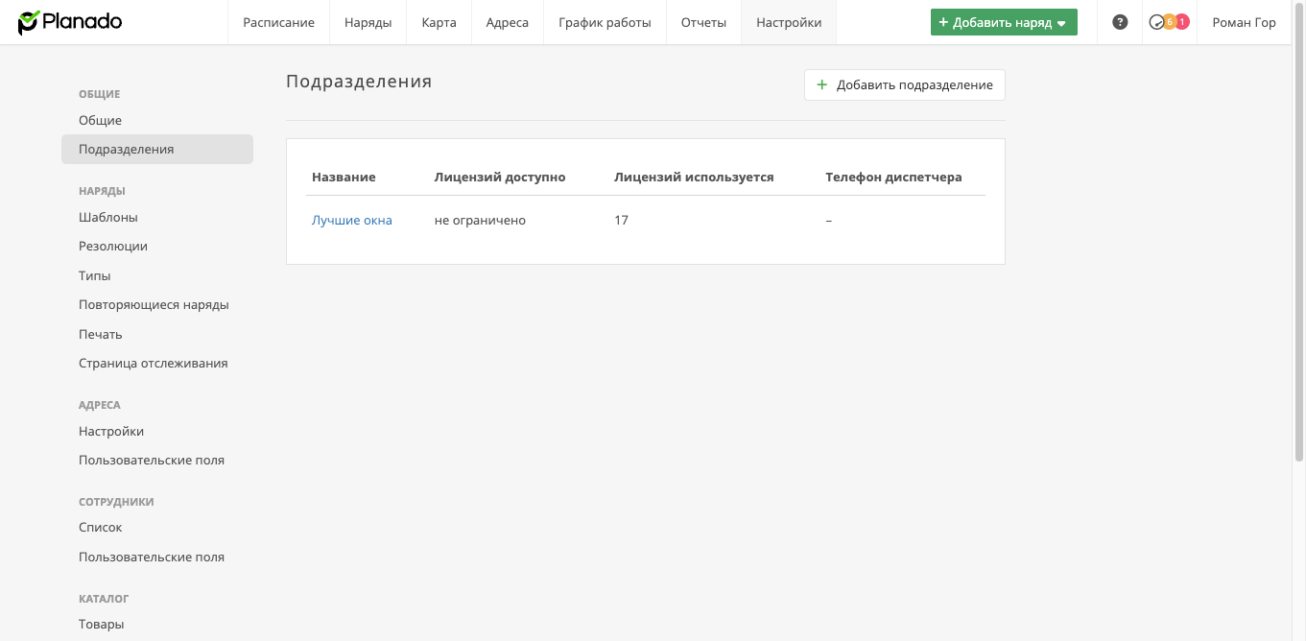1306x641 pixels.
Task: Select the Настройки tab in top bar
Action: point(789,22)
